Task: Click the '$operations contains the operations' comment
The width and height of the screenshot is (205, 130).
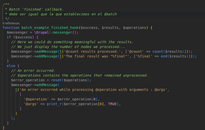Action: tap(79, 75)
